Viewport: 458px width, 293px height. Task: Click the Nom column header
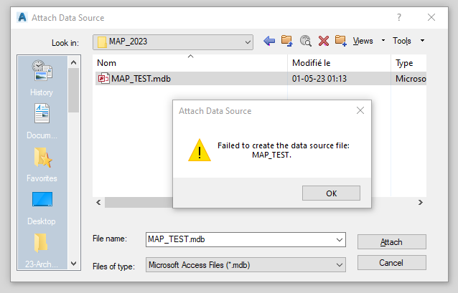click(190, 63)
